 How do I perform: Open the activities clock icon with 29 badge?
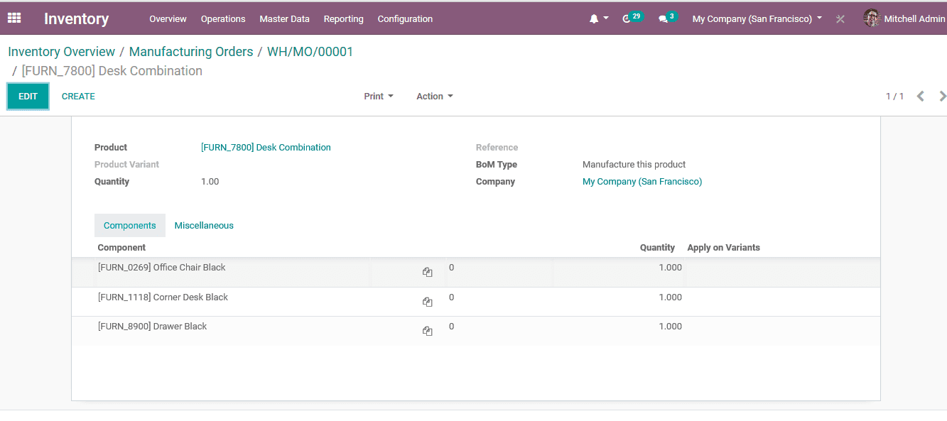[x=627, y=19]
